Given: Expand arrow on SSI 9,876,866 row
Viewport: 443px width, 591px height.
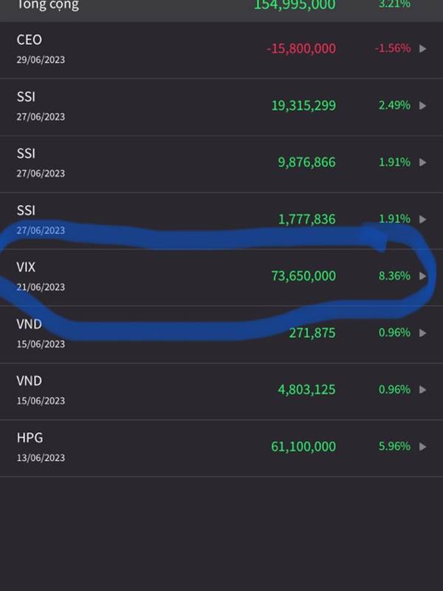Looking at the screenshot, I should [x=423, y=163].
